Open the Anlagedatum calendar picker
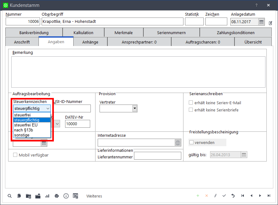 click(261, 22)
